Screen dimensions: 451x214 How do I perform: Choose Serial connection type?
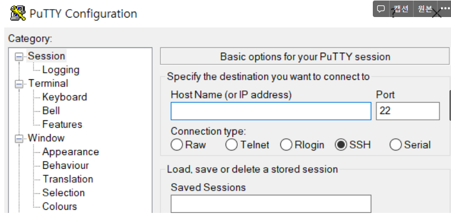tap(396, 145)
